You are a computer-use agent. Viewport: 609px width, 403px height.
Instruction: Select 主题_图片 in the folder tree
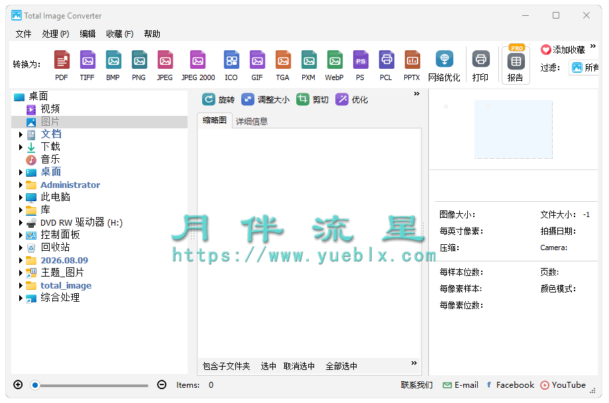[x=62, y=273]
